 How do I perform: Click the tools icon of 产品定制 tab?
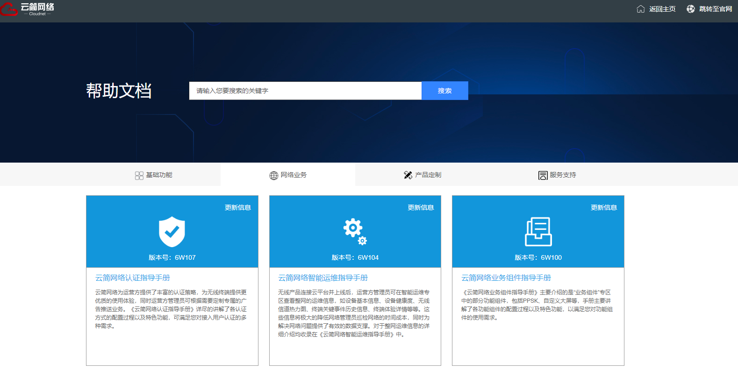[408, 175]
